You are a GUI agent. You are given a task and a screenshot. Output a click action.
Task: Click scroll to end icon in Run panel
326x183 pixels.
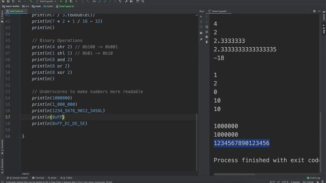pyautogui.click(x=207, y=32)
